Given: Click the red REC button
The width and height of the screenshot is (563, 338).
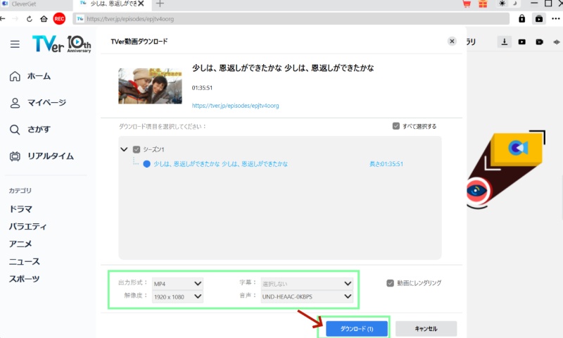Looking at the screenshot, I should point(59,19).
